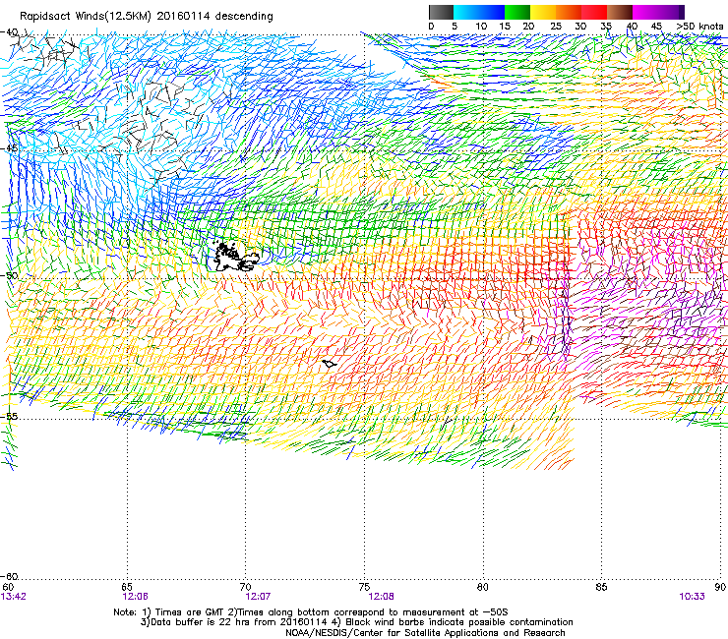The width and height of the screenshot is (728, 639).
Task: Click the '25' label under the color bar
Action: tap(556, 27)
